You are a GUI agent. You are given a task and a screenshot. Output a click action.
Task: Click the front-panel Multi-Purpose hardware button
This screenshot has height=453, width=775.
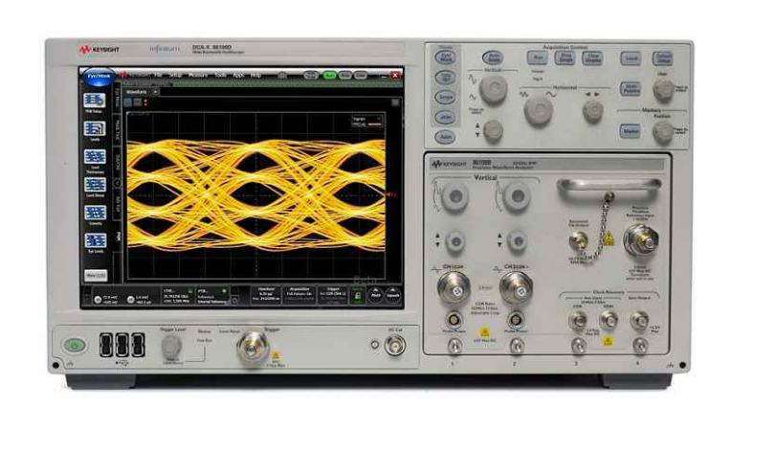[x=631, y=89]
